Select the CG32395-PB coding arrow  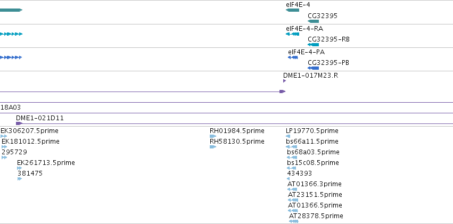click(313, 68)
